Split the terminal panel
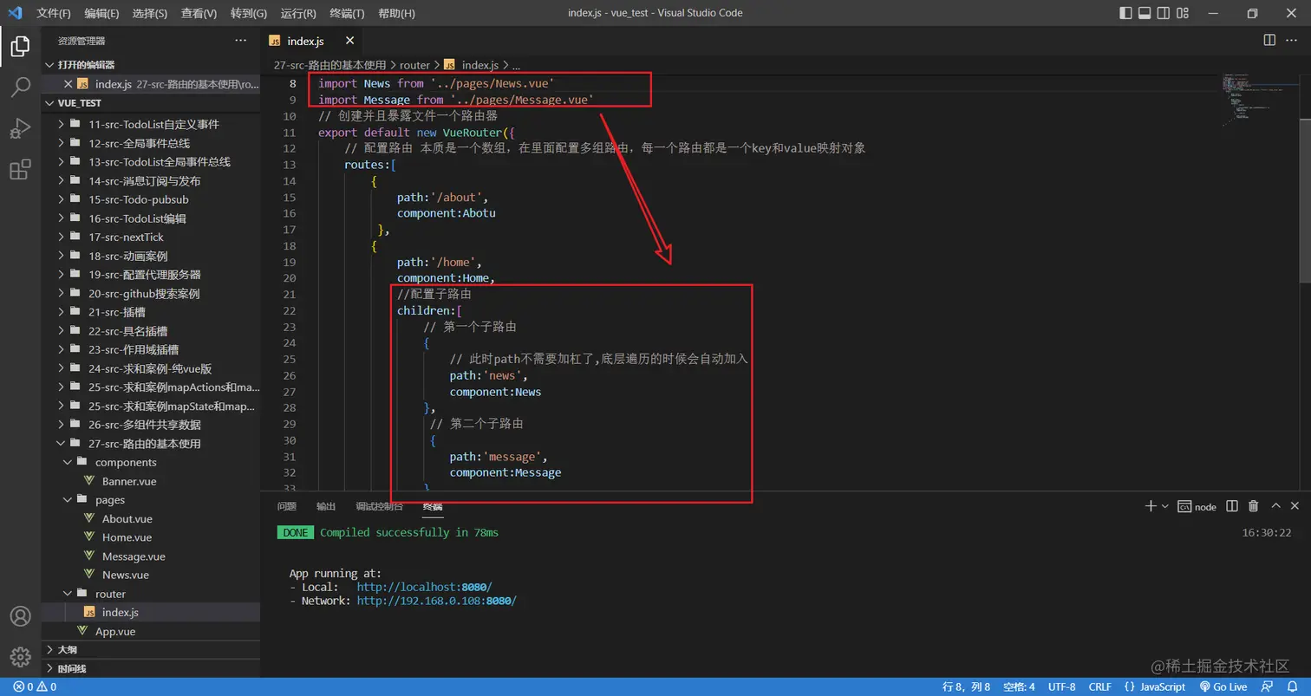The image size is (1311, 696). coord(1231,506)
